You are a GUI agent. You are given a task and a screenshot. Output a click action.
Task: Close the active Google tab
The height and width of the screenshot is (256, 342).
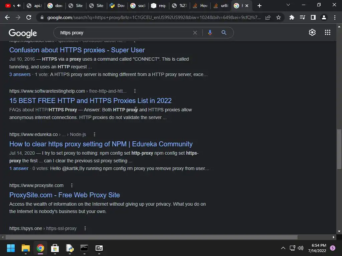[247, 6]
